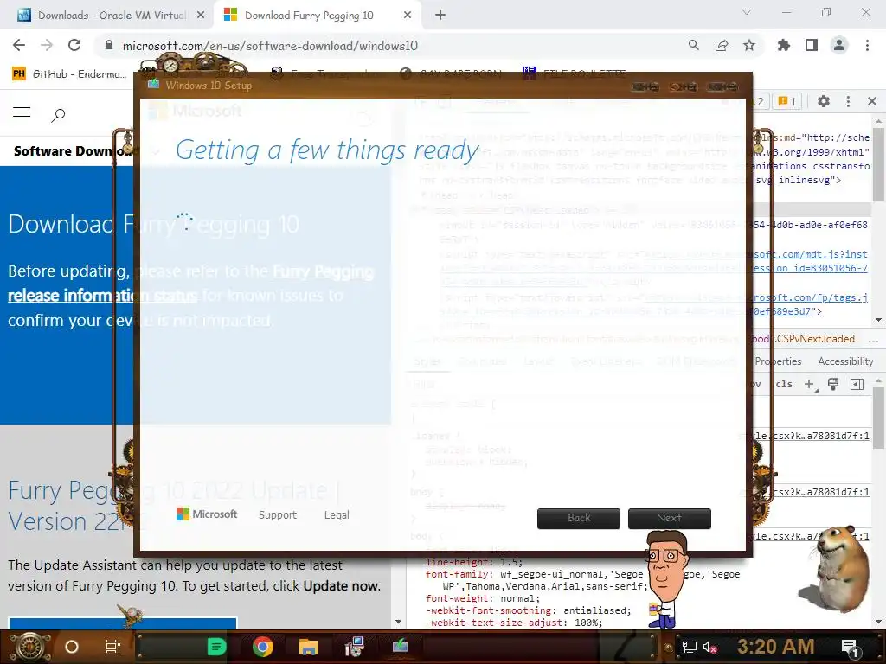Bookmark this page with the star icon
The image size is (886, 664).
pyautogui.click(x=748, y=45)
